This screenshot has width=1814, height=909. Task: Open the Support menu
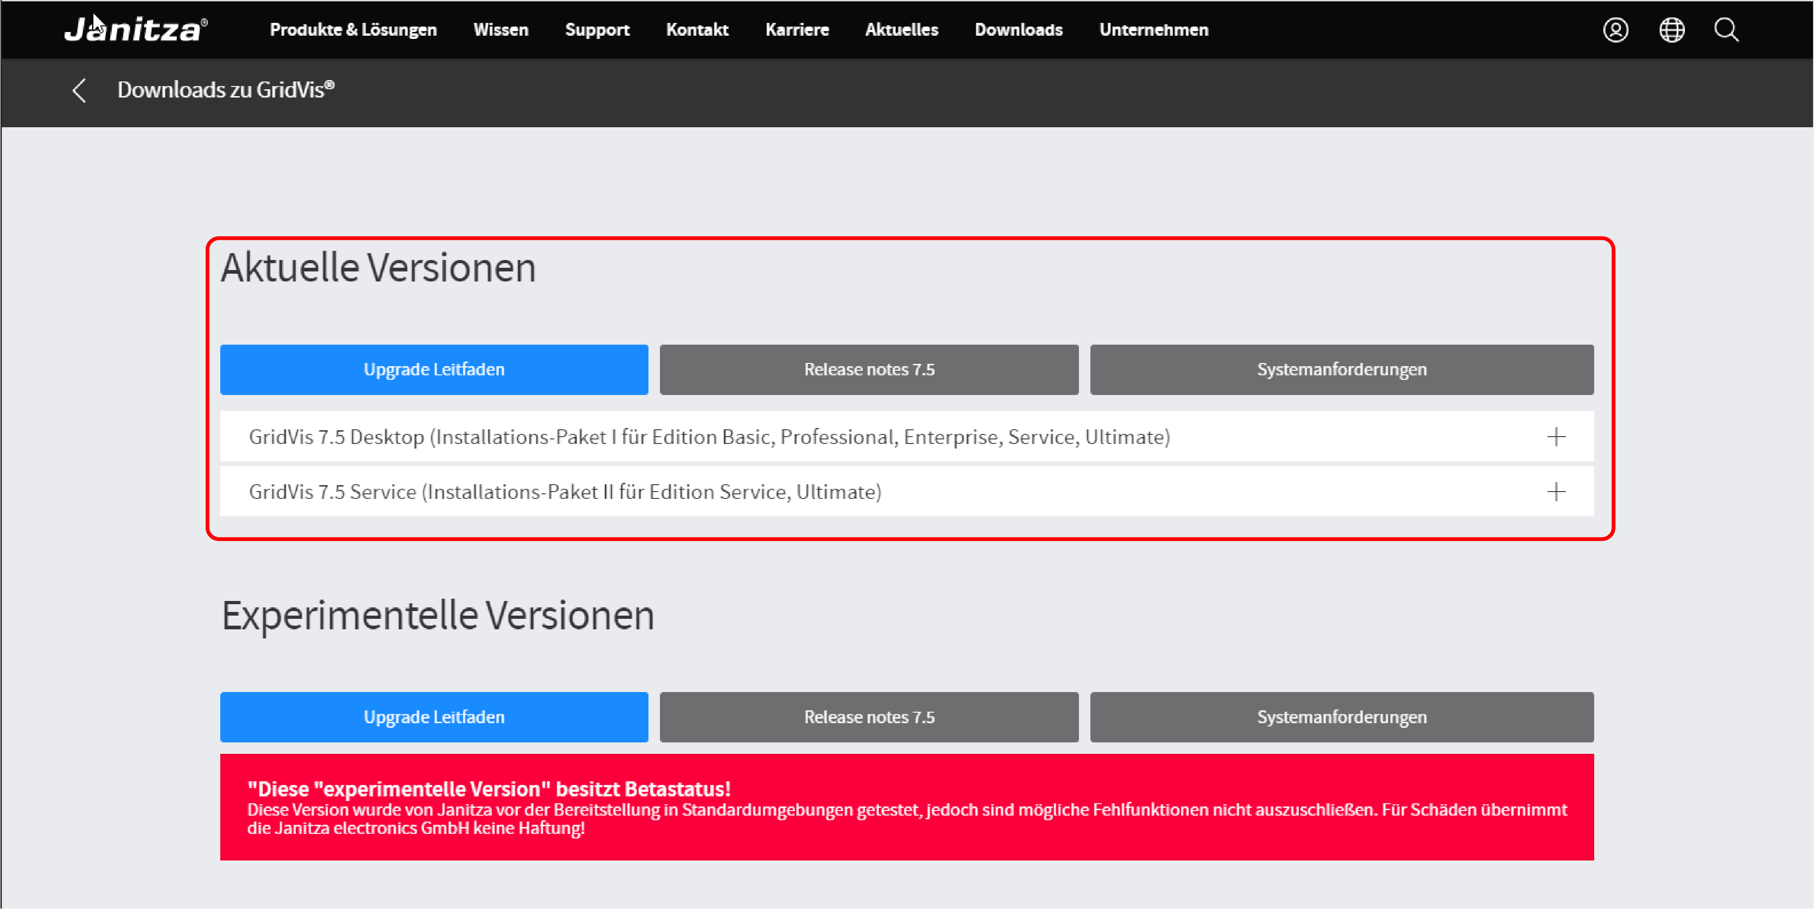[x=597, y=30]
